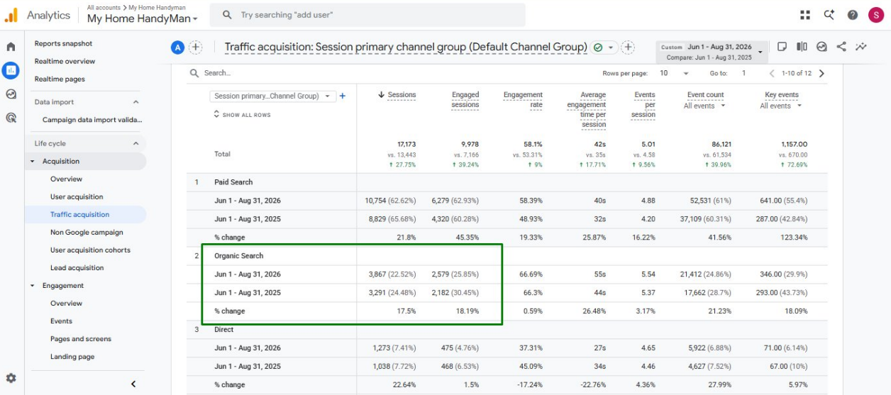
Task: Click the All accounts breadcrumb link
Action: pos(104,7)
